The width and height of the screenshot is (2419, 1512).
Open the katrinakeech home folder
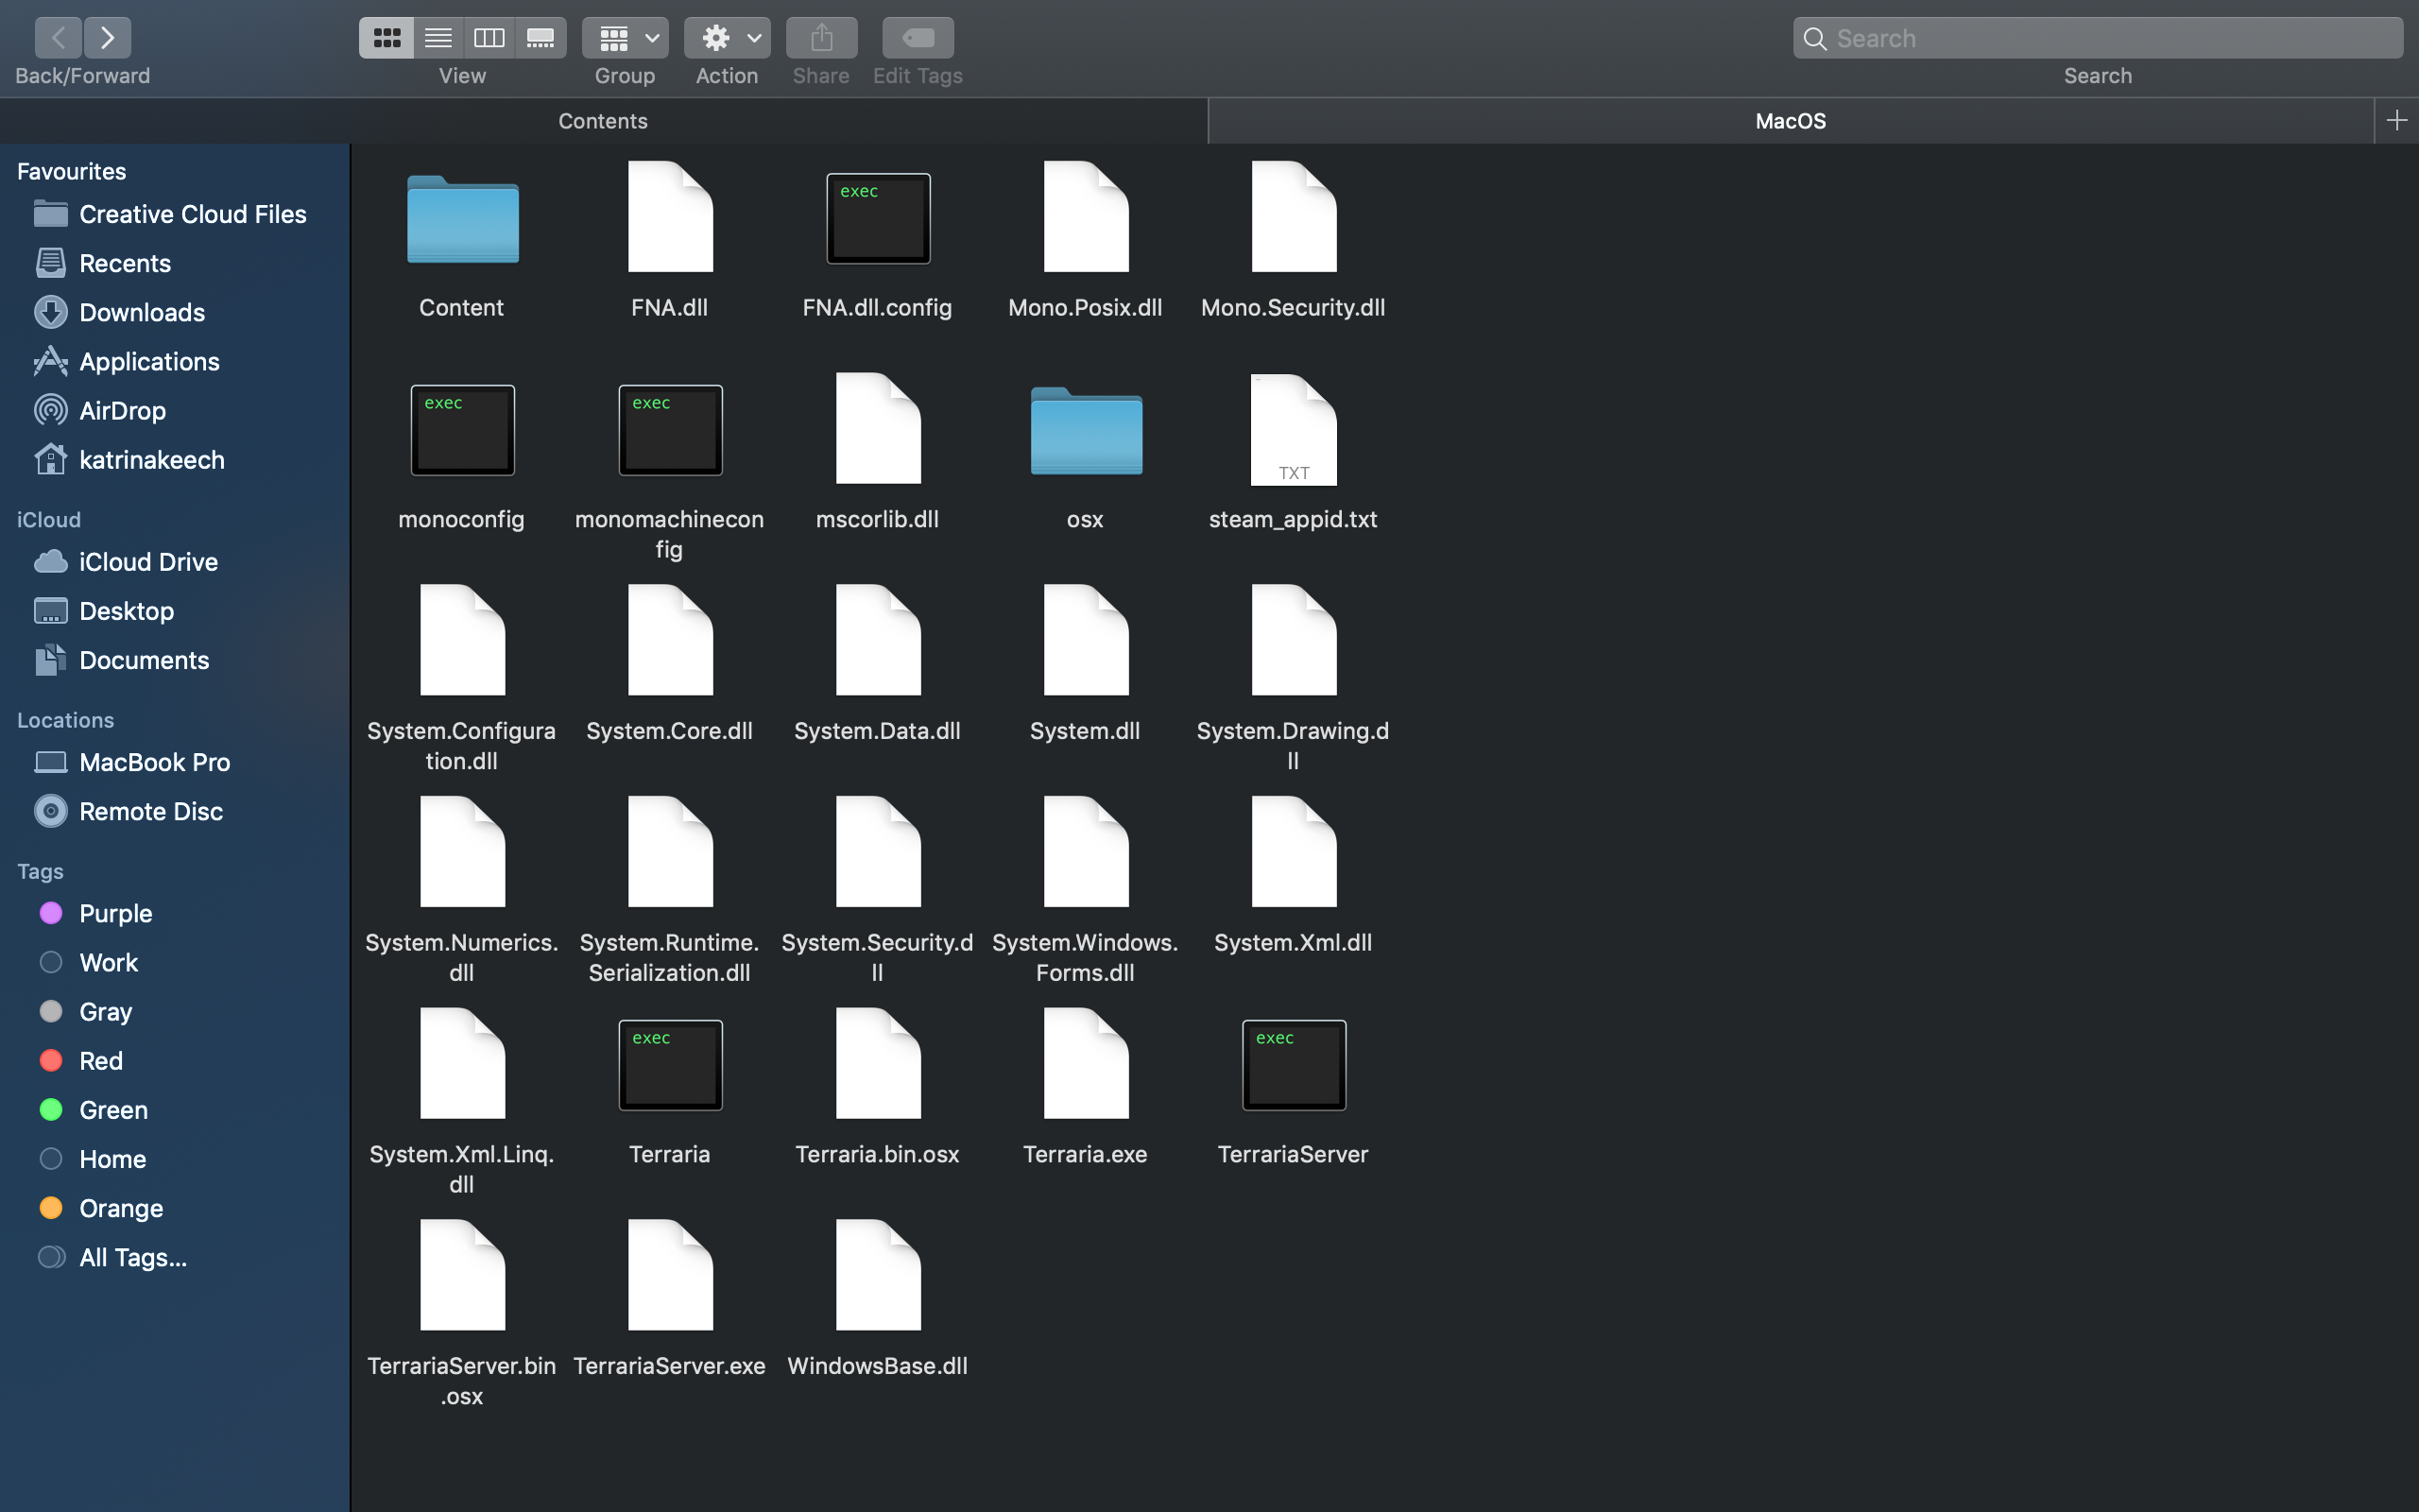(175, 460)
